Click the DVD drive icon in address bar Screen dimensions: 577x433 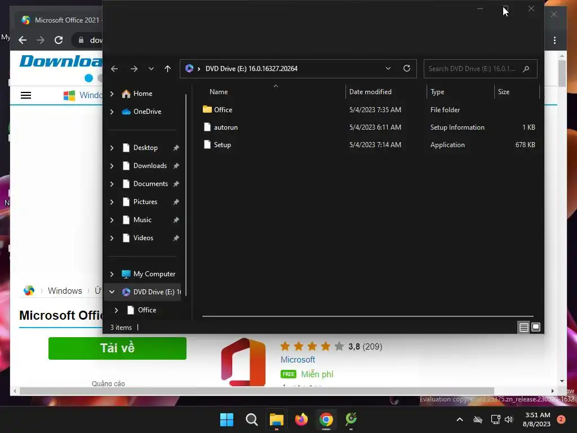(189, 68)
